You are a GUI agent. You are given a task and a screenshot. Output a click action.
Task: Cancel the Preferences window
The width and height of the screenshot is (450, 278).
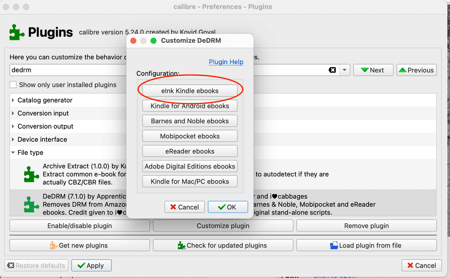tap(421, 266)
